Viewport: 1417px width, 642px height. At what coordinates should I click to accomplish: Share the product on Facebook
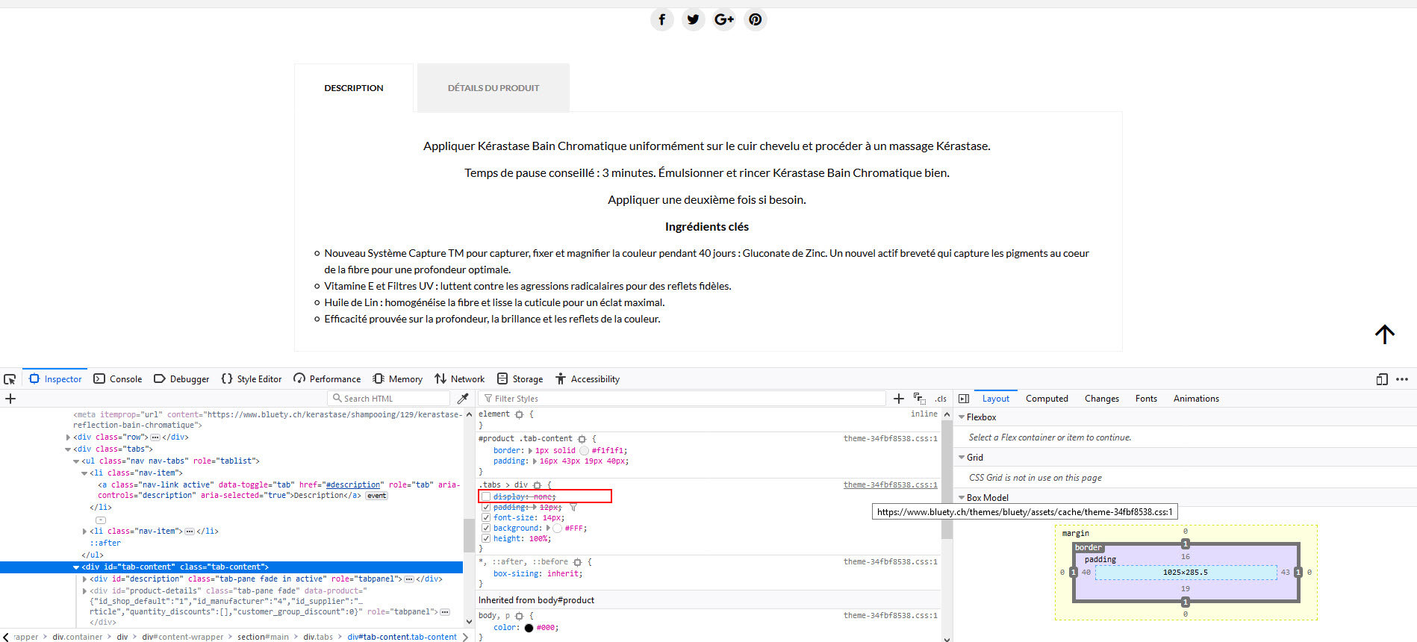click(x=662, y=19)
